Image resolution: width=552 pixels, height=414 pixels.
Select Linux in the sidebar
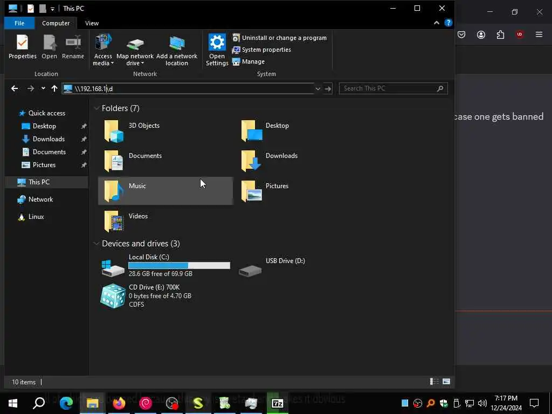[31, 217]
